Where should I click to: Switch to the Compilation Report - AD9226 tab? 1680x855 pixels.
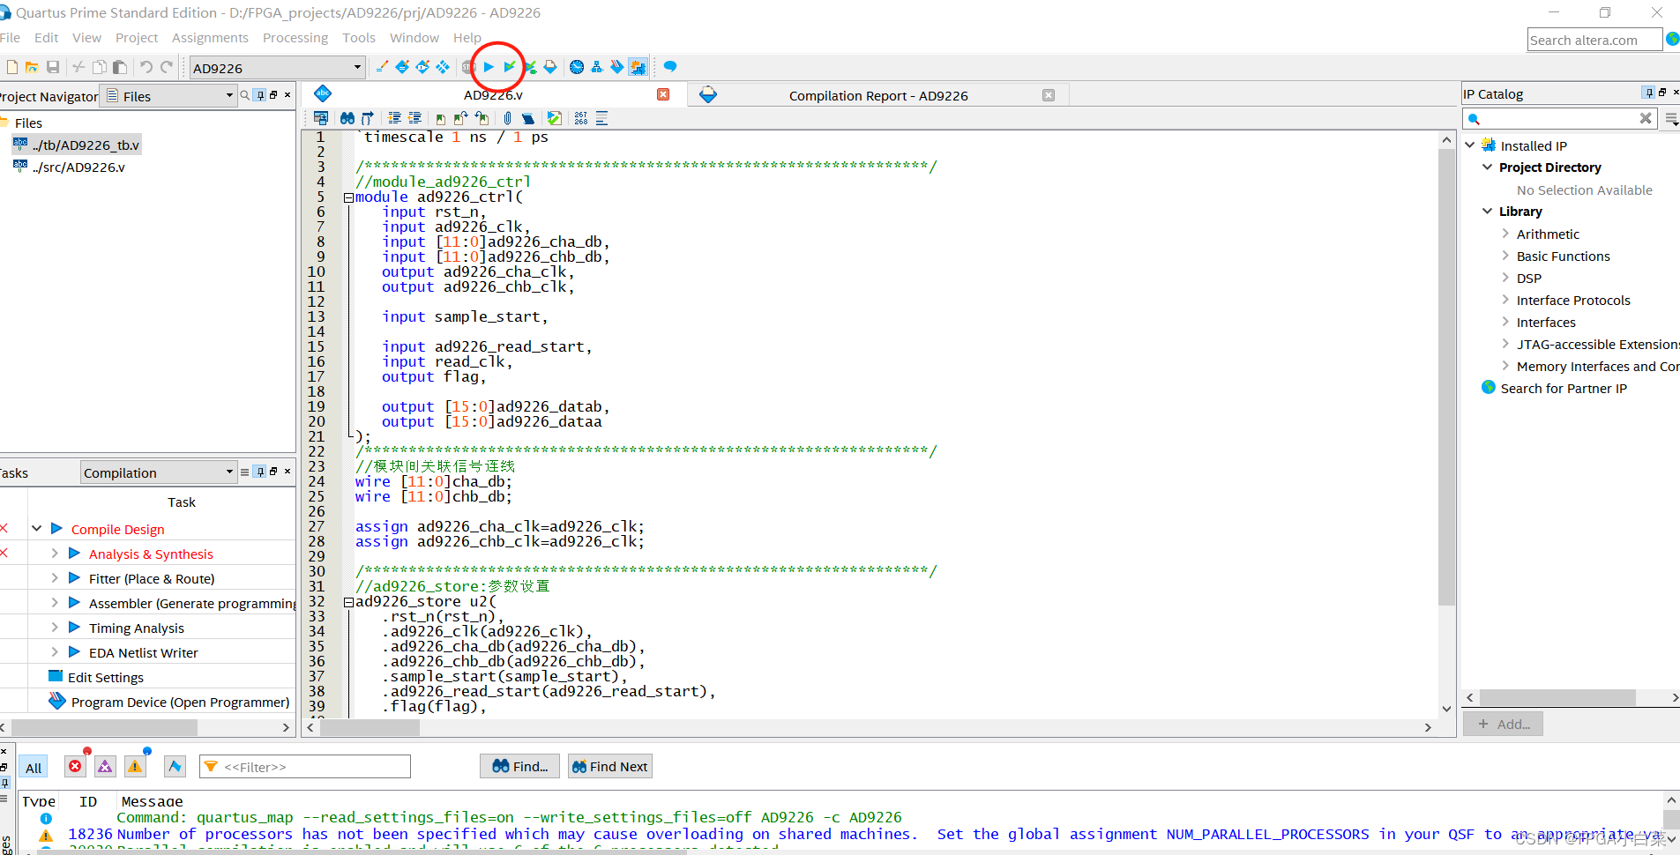point(877,95)
